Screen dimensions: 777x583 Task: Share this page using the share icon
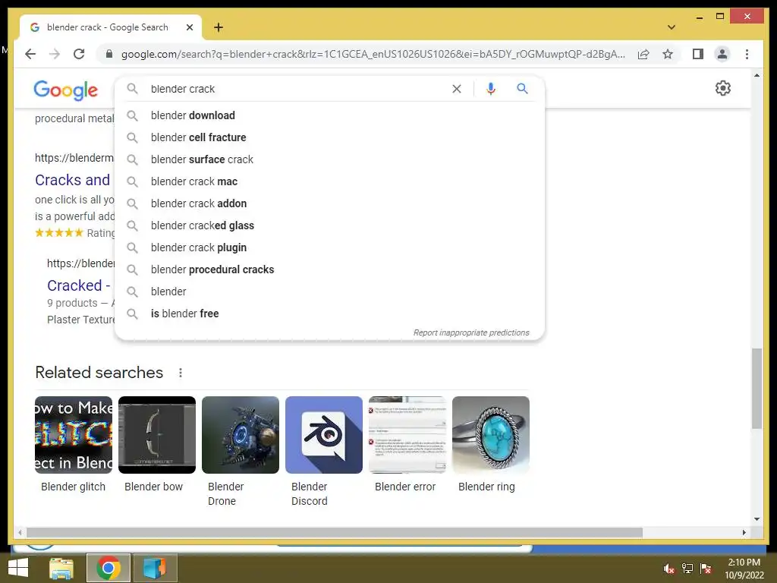point(643,54)
